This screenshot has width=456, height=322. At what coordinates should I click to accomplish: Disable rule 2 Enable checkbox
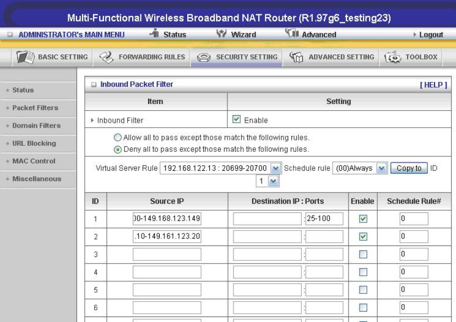point(363,237)
